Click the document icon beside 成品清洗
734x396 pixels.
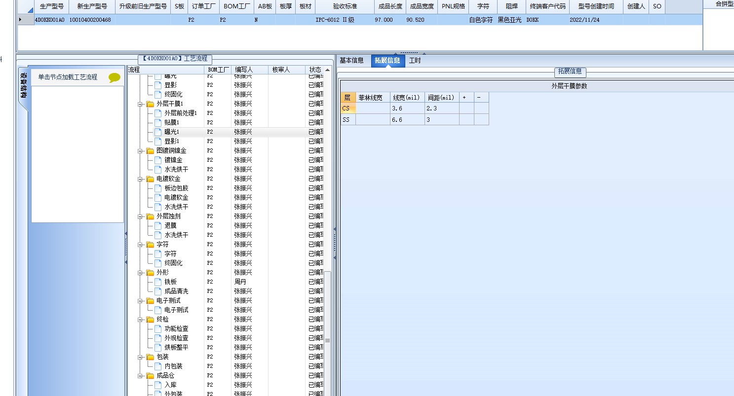[158, 291]
